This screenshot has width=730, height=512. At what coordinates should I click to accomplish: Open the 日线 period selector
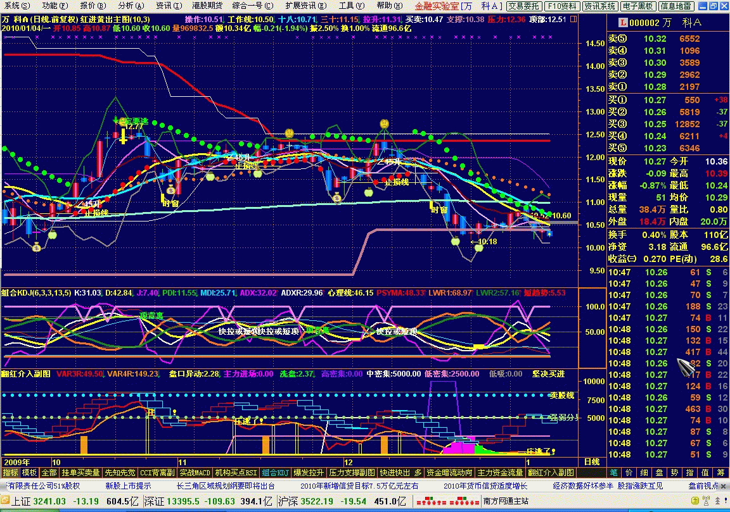[x=592, y=462]
